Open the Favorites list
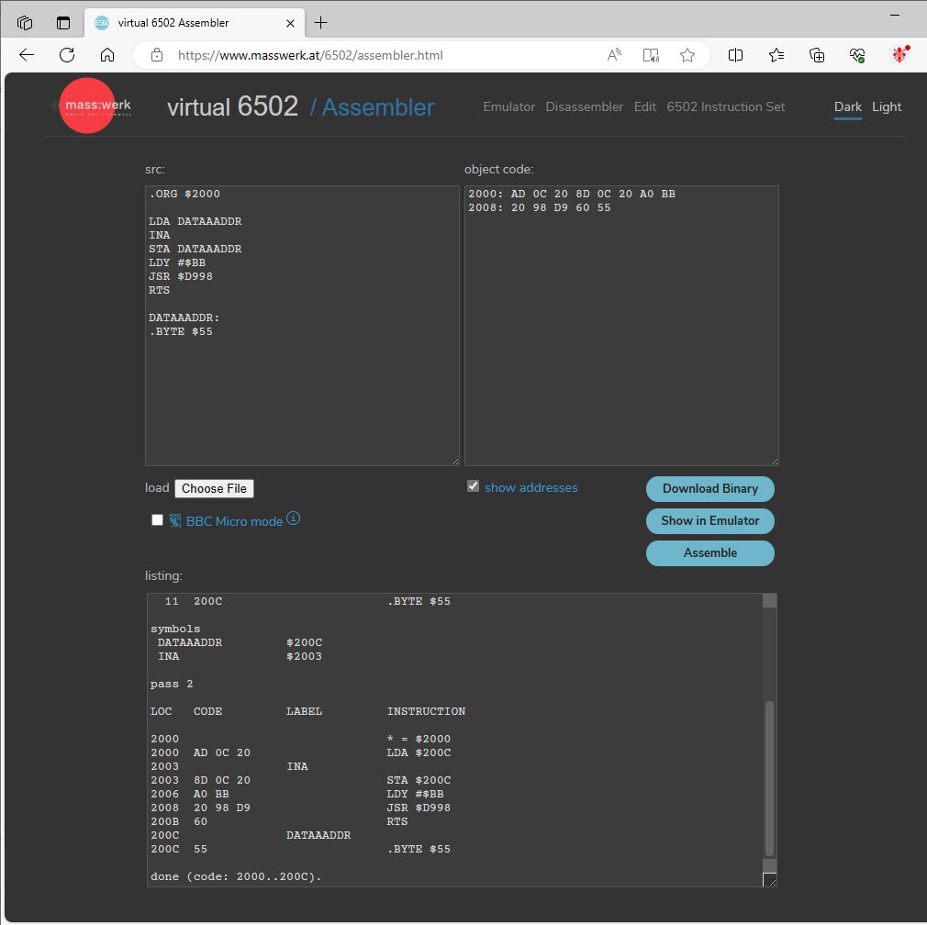The height and width of the screenshot is (925, 927). point(776,56)
